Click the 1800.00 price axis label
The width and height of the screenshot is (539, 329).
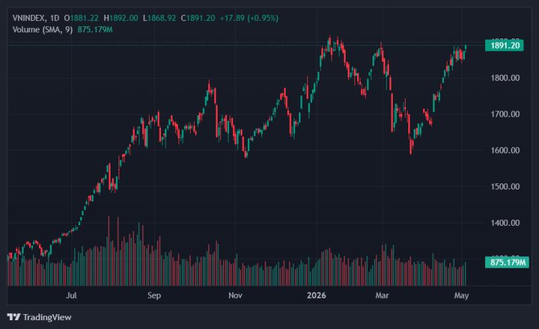click(x=505, y=78)
